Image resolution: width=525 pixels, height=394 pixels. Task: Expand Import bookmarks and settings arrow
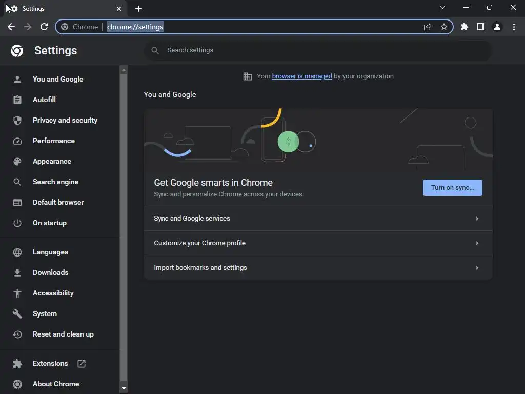pos(477,268)
